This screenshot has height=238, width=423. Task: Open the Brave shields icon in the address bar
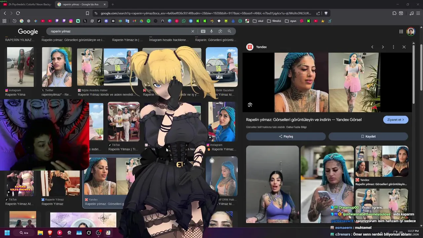pos(326,13)
